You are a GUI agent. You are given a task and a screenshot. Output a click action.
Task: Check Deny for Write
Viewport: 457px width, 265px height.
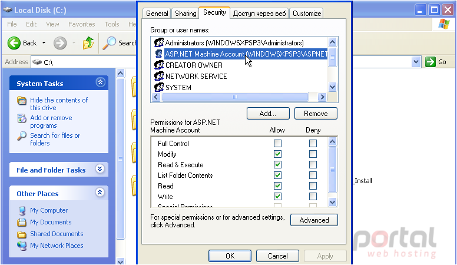coord(313,196)
